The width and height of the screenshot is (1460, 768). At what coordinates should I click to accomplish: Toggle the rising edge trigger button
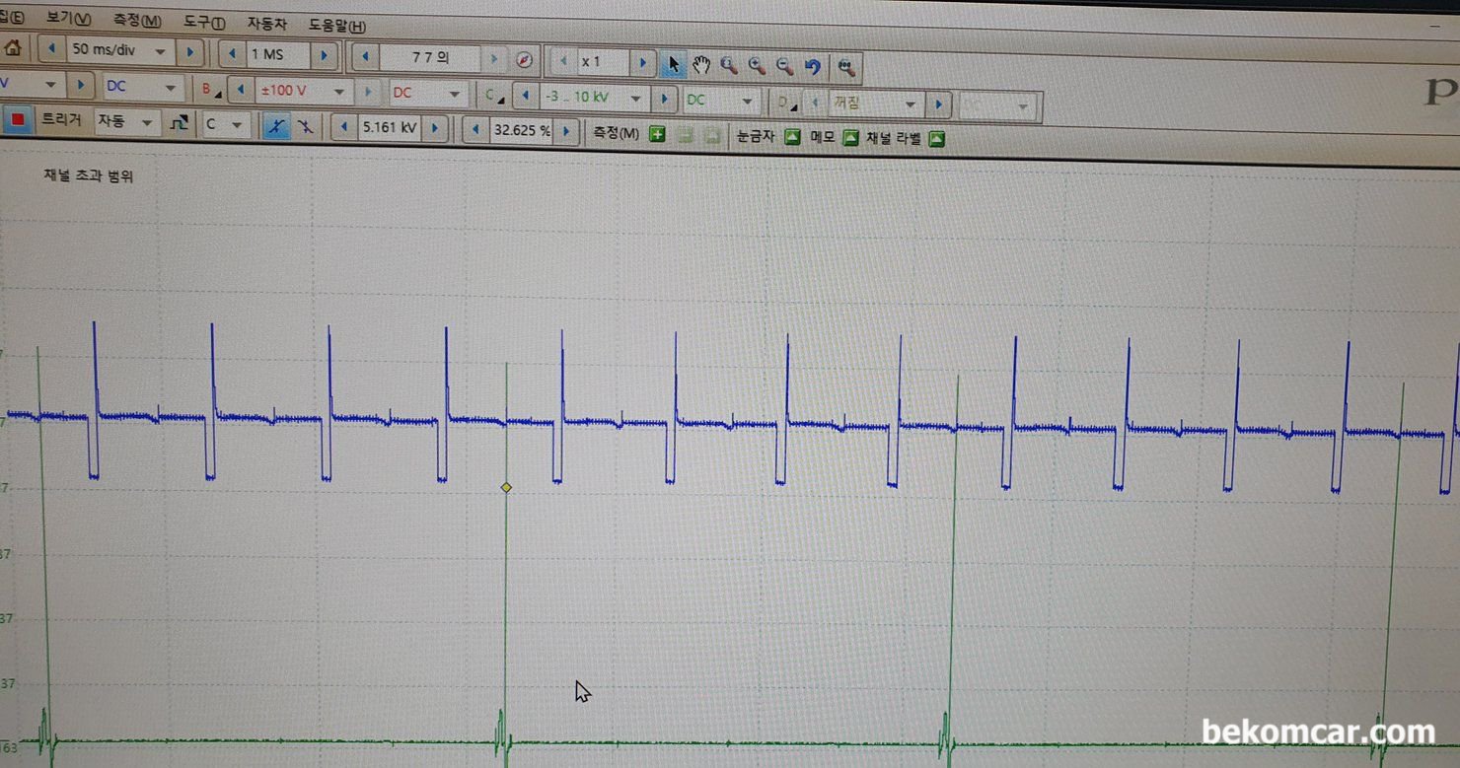point(276,126)
